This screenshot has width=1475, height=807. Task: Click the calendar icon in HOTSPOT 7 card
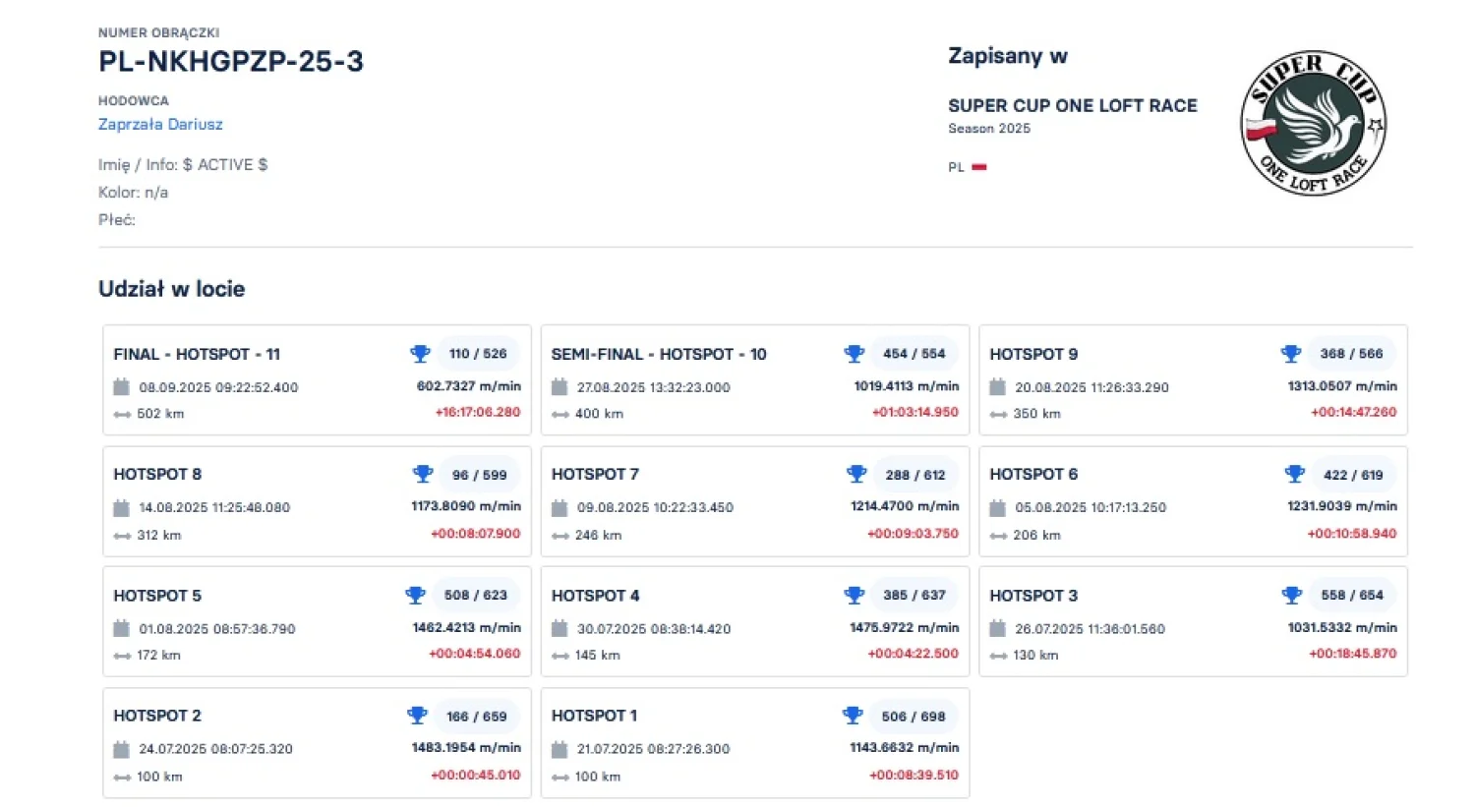[x=560, y=508]
